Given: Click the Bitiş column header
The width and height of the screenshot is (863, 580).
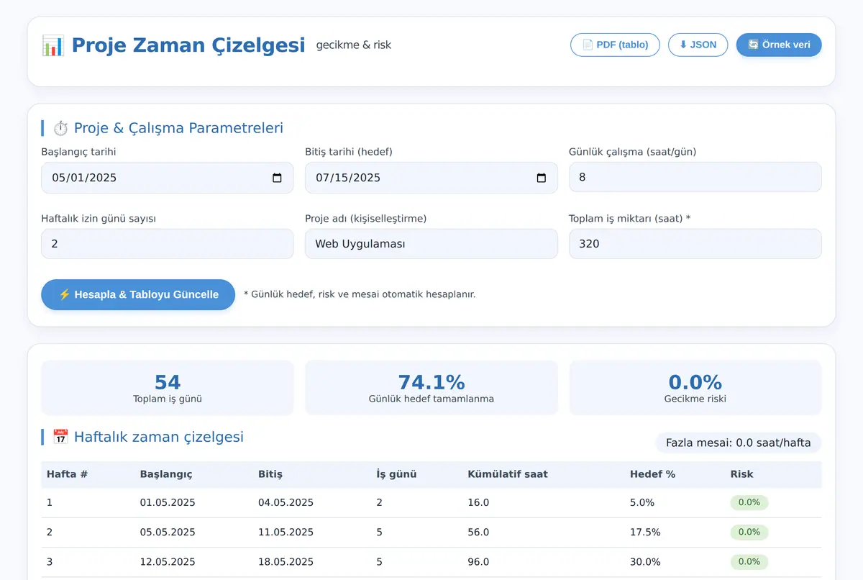Looking at the screenshot, I should coord(270,474).
